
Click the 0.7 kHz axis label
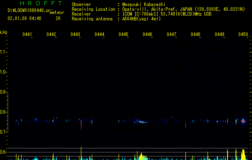click(x=3, y=132)
